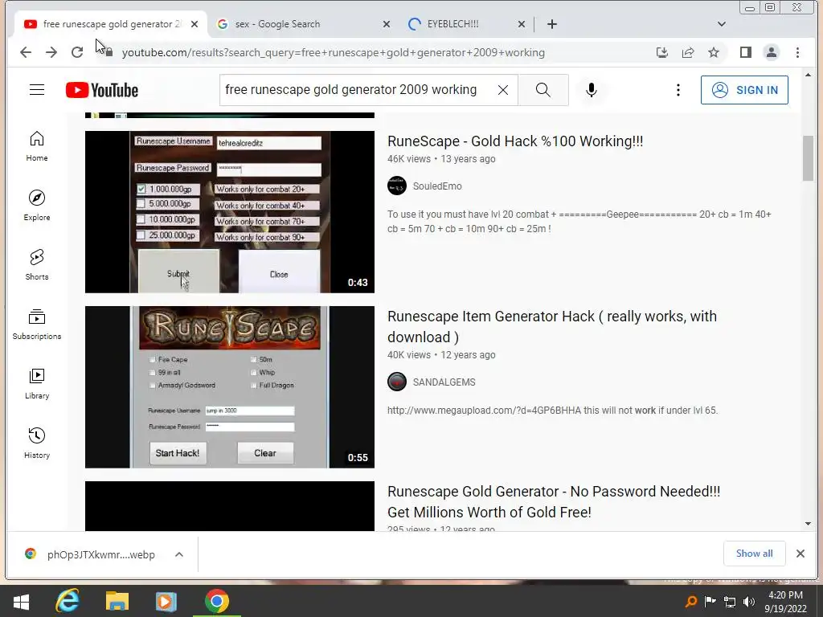This screenshot has width=823, height=617.
Task: Clear the YouTube search box text
Action: tap(503, 90)
